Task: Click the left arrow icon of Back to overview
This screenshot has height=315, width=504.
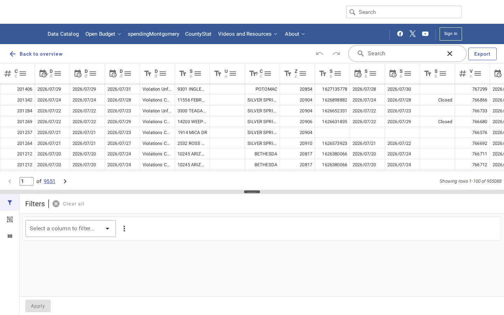Action: coord(13,54)
